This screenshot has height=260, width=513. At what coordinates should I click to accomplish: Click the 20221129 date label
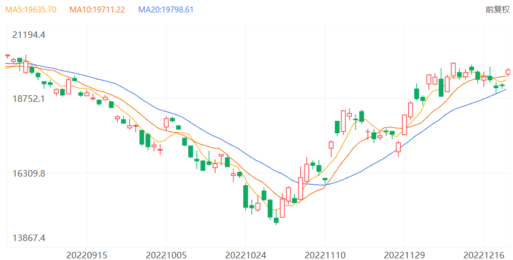point(404,255)
